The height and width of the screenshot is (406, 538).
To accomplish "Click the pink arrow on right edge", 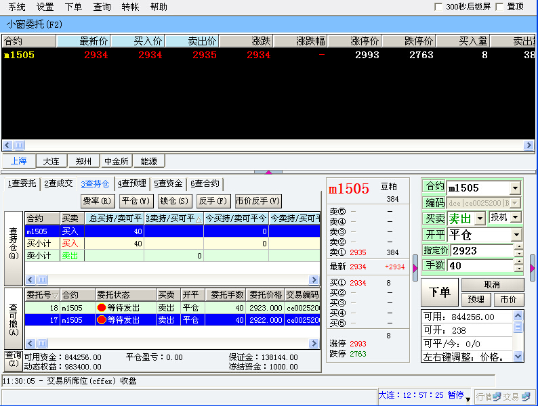I will (x=533, y=268).
